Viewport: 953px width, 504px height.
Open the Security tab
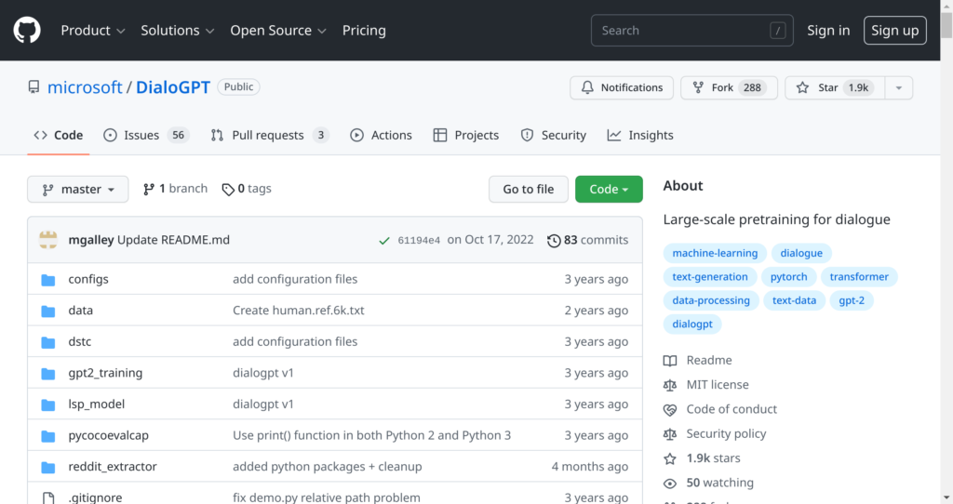553,136
